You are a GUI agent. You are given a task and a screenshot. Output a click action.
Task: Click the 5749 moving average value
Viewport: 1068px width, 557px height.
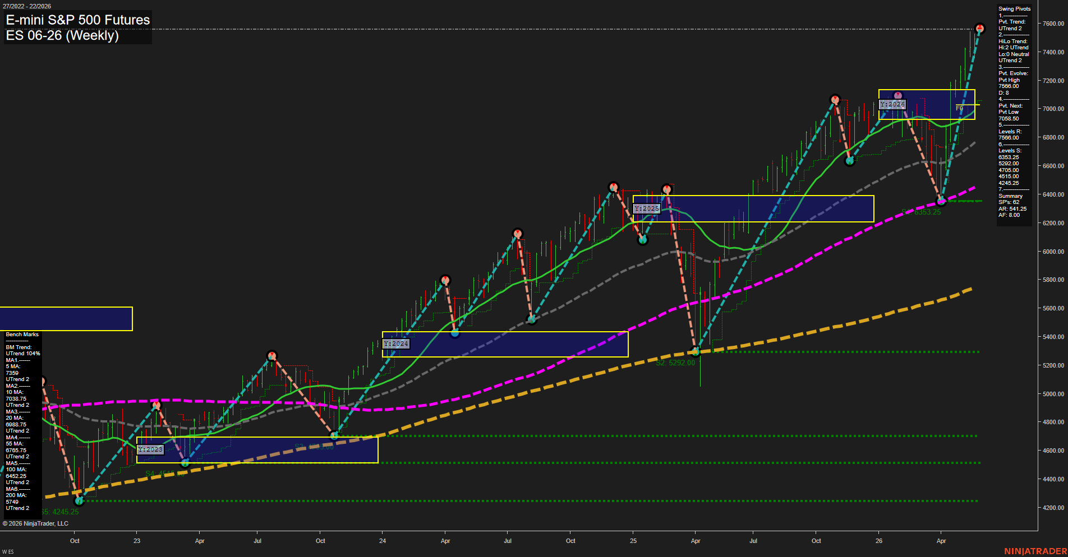point(12,502)
